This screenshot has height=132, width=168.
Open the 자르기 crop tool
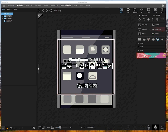point(156,25)
